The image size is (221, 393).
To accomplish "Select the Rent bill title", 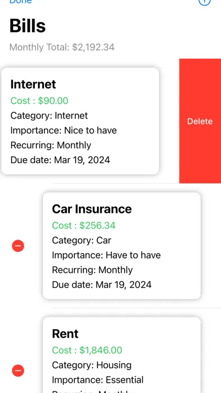I will pos(65,334).
